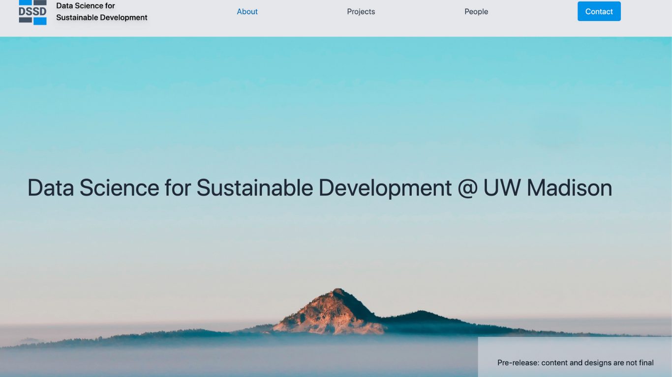Click the pre-release notice text
672x377 pixels.
pos(576,363)
